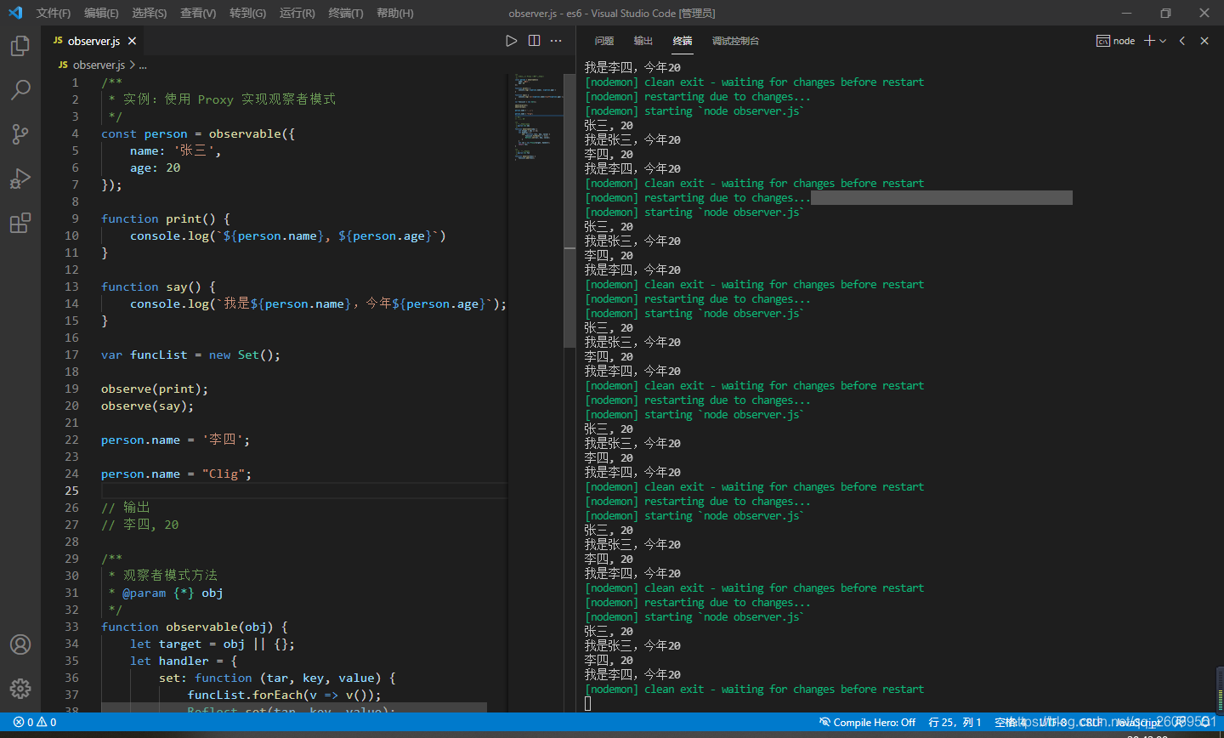Click '@param {*} obj' comment line
Screen dimensions: 1224x738
[x=173, y=593]
